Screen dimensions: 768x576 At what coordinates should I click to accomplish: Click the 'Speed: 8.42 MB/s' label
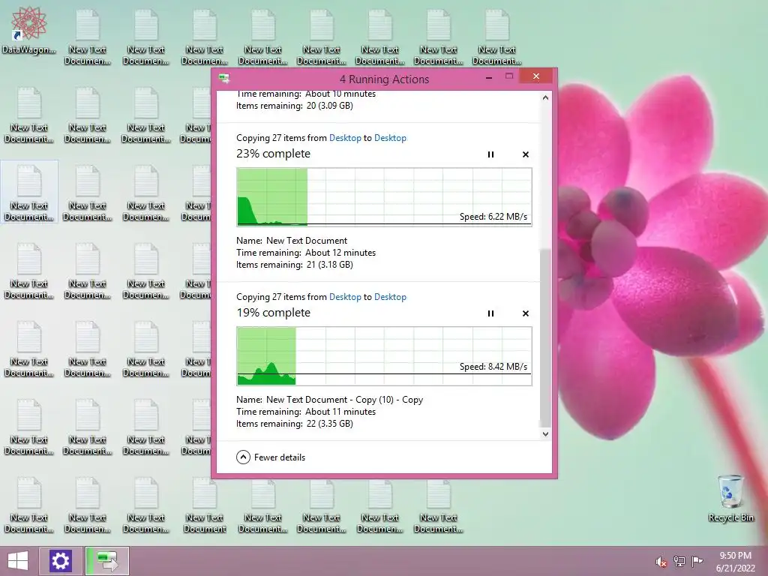point(493,366)
